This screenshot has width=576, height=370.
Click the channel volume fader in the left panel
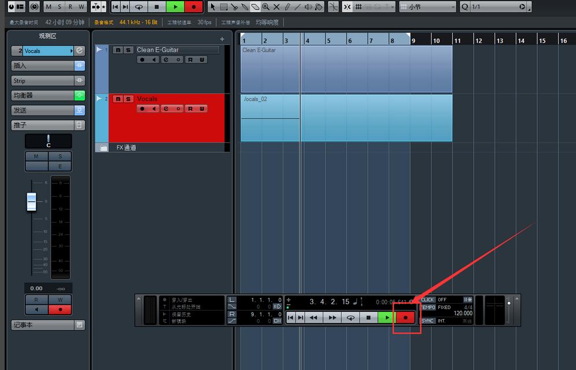pos(32,202)
